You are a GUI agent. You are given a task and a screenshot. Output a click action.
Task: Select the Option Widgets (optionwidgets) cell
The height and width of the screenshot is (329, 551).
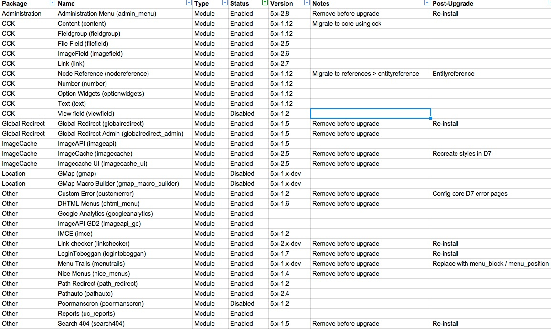coord(125,93)
